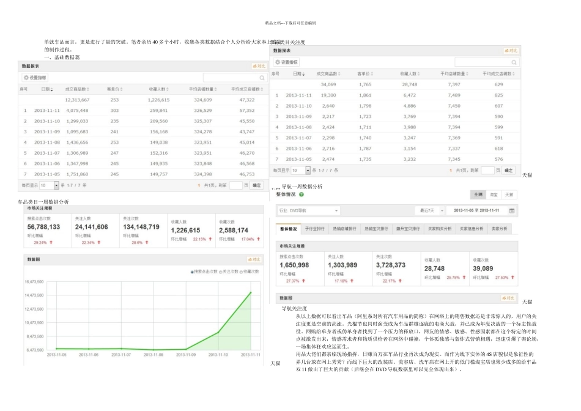This screenshot has height=411, width=581.
Task: Click the page number input in left table
Action: [x=235, y=185]
